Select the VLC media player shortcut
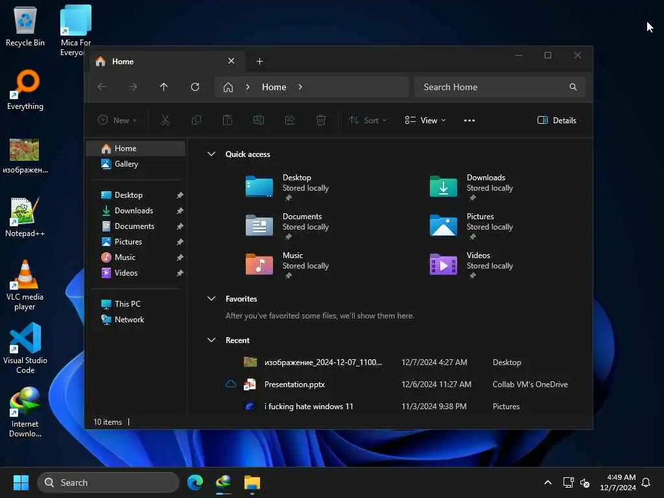664x498 pixels. point(25,285)
